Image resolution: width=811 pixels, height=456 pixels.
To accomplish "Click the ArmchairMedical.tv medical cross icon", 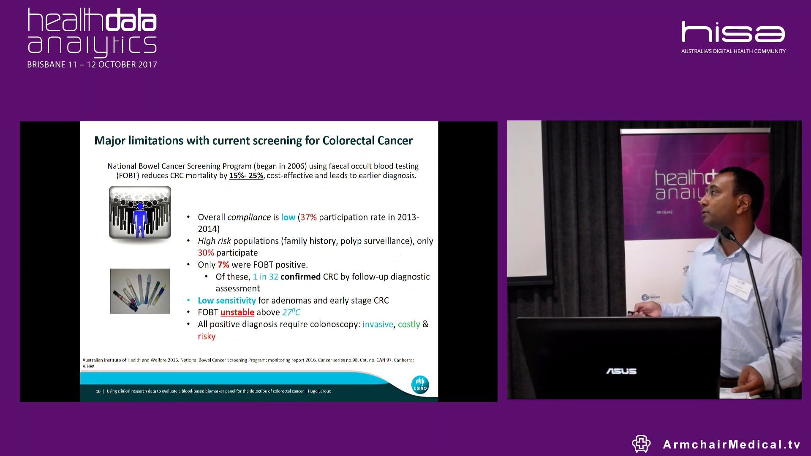I will click(x=640, y=444).
